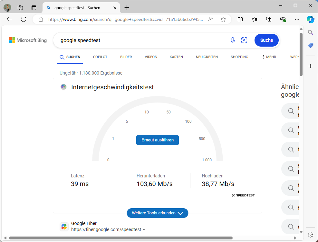Open vertical tabs actions menu icon
The height and width of the screenshot is (242, 318).
[34, 8]
